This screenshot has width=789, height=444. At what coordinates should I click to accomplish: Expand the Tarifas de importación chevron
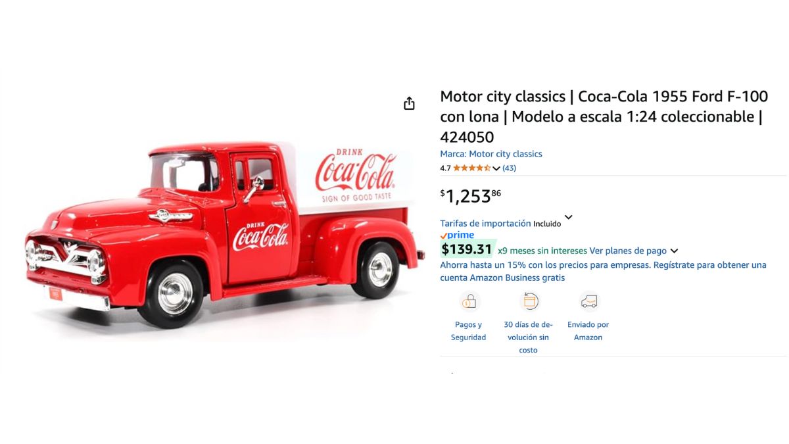569,217
